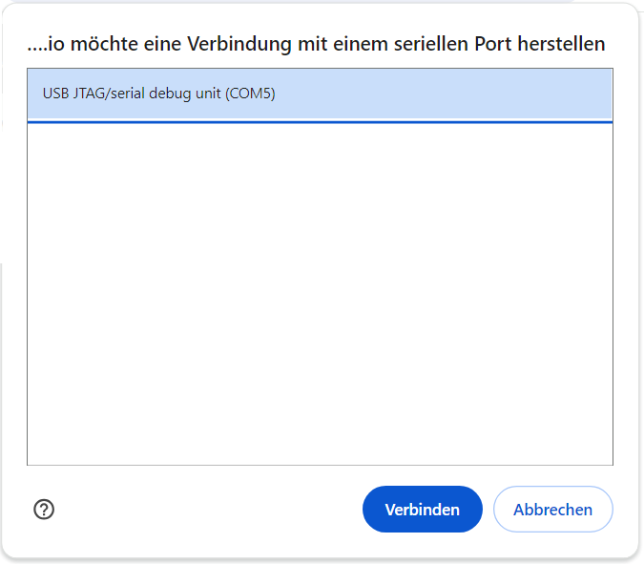
Task: Activate the white outlined Abbrechen button
Action: 552,510
